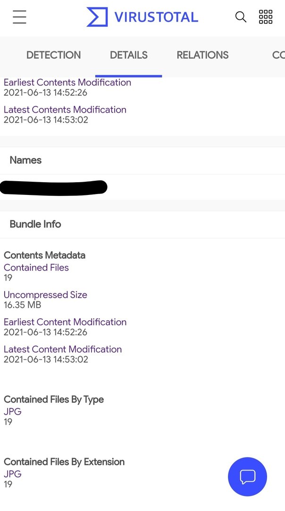
Task: Select the Details tab
Action: click(x=129, y=55)
